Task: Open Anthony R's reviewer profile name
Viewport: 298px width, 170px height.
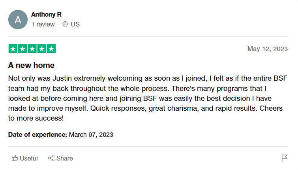Action: [46, 15]
